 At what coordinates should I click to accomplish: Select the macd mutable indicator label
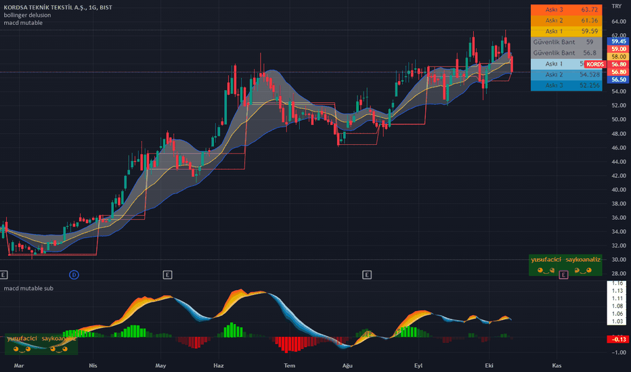click(23, 22)
